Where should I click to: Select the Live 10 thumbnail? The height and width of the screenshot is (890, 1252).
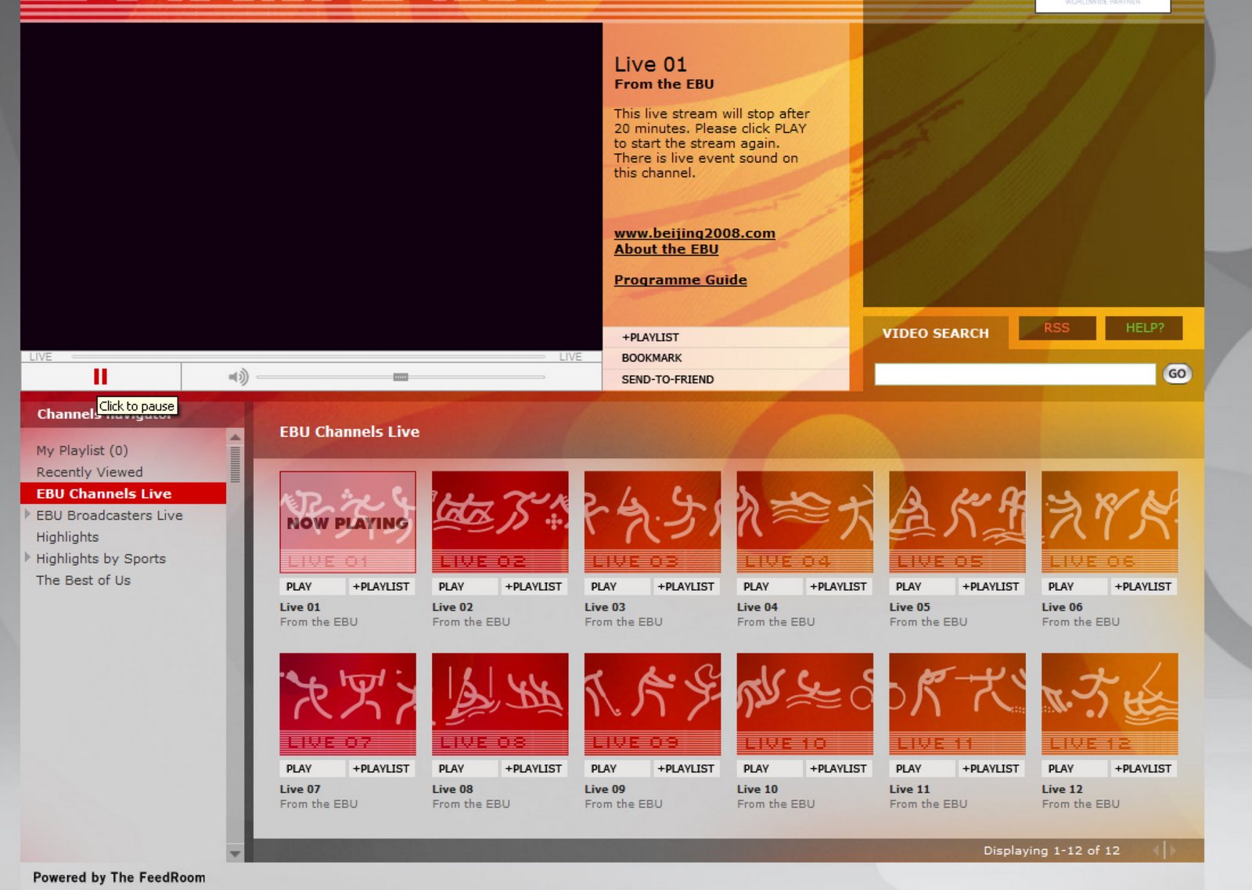(804, 704)
